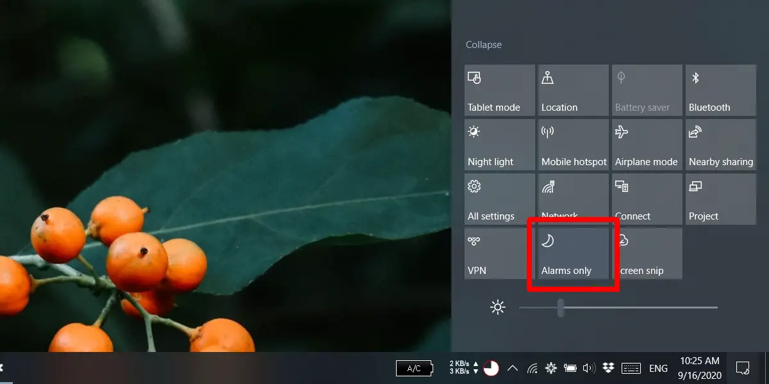Screen dimensions: 769x384
Task: Enable Bluetooth from the quick actions
Action: [x=720, y=90]
